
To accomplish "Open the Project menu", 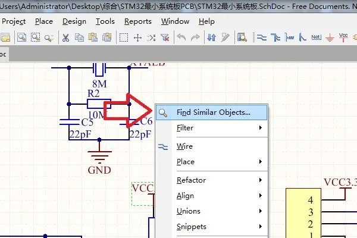I will click(14, 21).
